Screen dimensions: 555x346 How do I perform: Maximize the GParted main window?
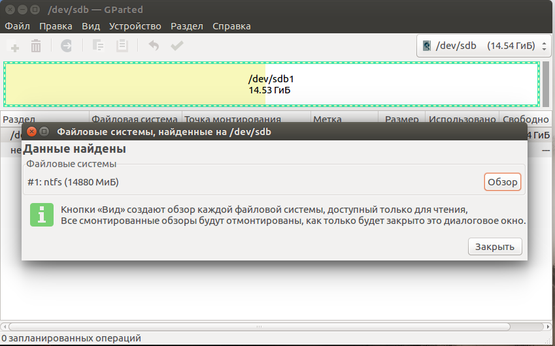tap(35, 10)
